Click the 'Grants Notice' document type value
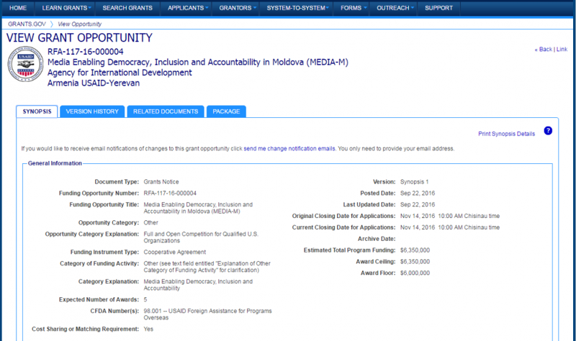Viewport: 576px width, 341px height. tap(161, 182)
